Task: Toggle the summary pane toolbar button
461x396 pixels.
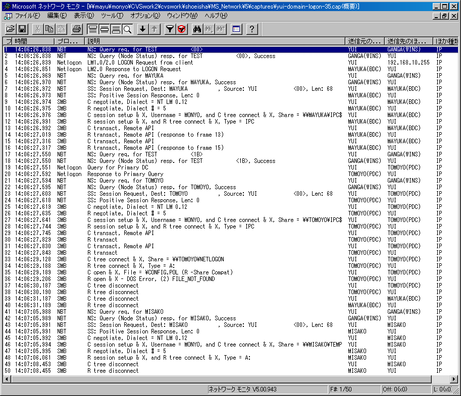Action: click(x=92, y=29)
